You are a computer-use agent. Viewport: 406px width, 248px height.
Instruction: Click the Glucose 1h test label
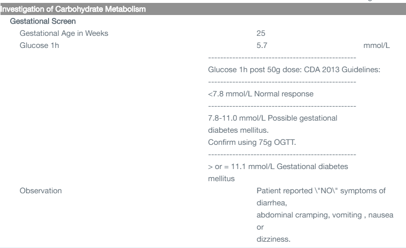tap(36, 46)
